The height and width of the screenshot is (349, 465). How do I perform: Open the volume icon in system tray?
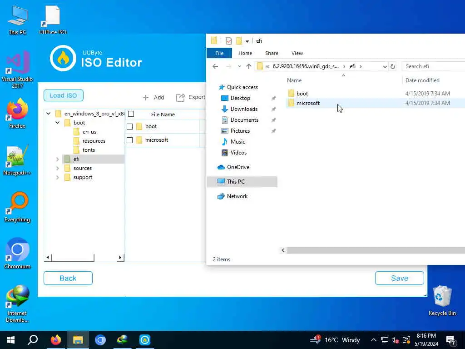pos(396,340)
